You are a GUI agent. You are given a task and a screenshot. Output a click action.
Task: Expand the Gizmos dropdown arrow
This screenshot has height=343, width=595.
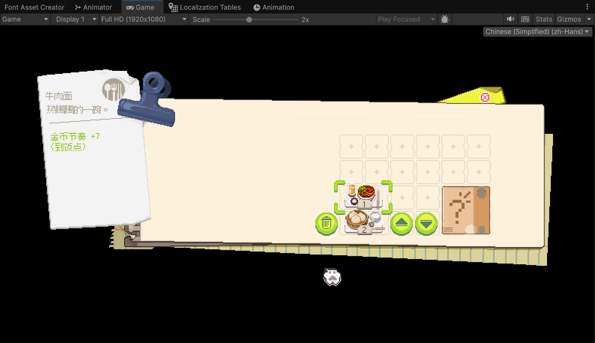[x=588, y=19]
